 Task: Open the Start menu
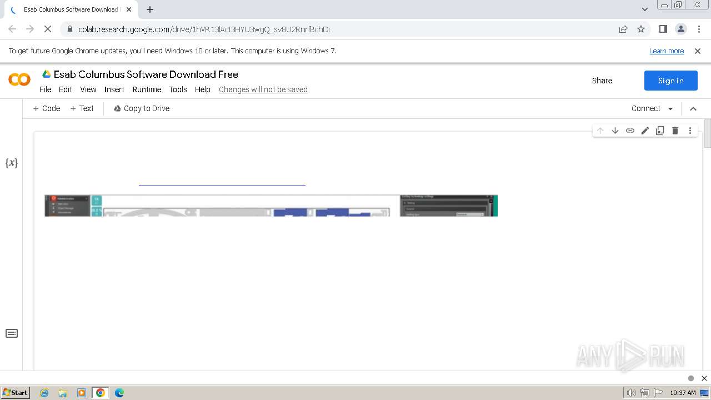pos(15,393)
